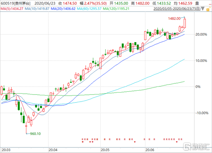Screen dimensions: 212x153
Task: Click the rightmost red star event marker
Action: tap(176, 142)
